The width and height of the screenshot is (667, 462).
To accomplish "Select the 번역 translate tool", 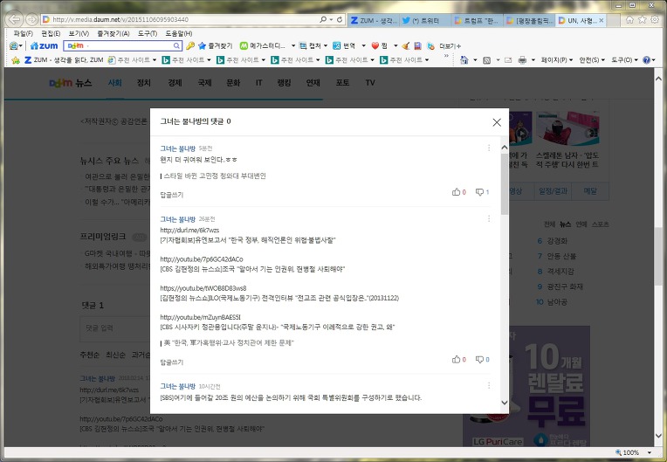I will (344, 45).
